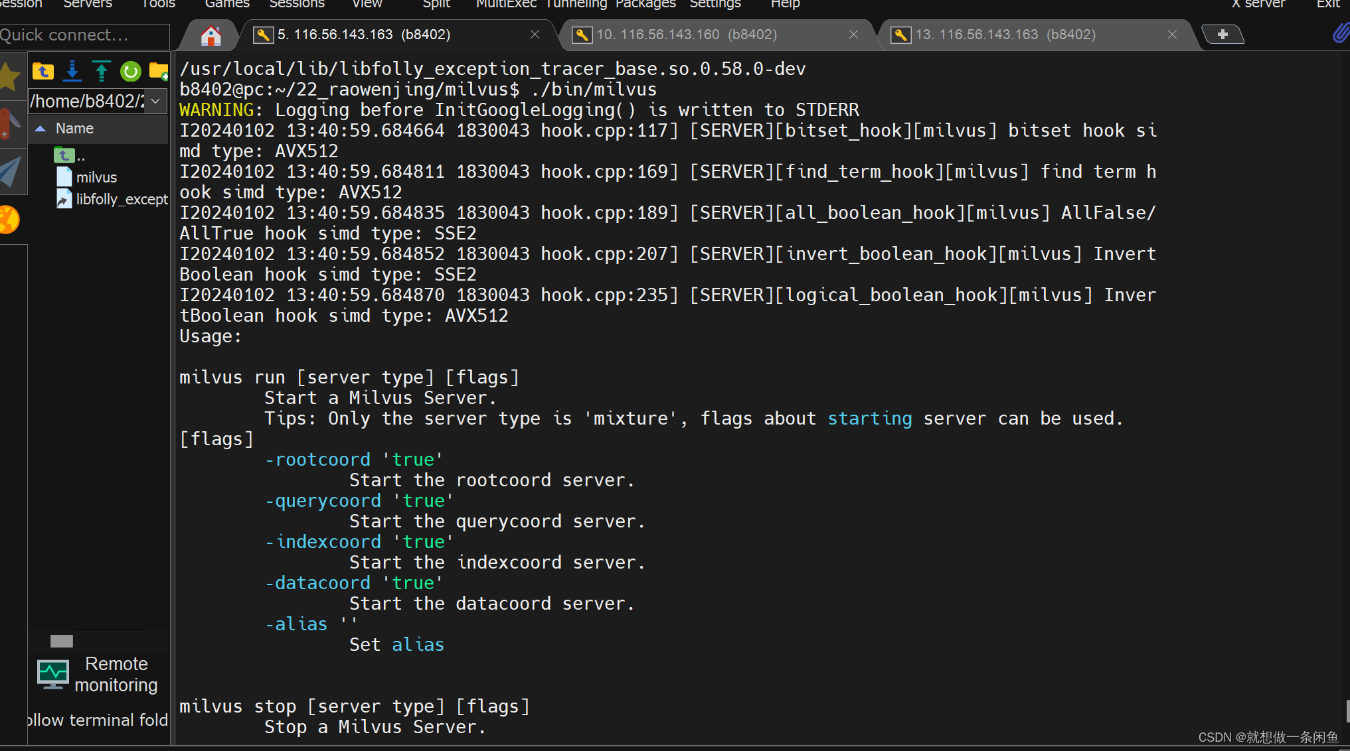Click the teal upload arrow icon

[x=101, y=71]
